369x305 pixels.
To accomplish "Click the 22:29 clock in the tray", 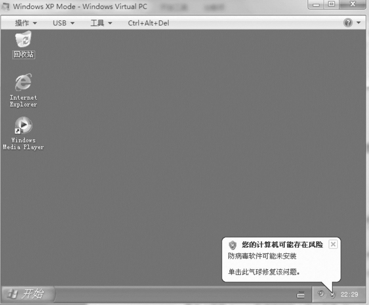I will pyautogui.click(x=349, y=294).
